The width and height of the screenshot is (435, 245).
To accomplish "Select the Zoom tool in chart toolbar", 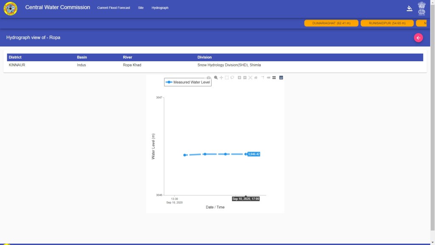I will [x=216, y=77].
